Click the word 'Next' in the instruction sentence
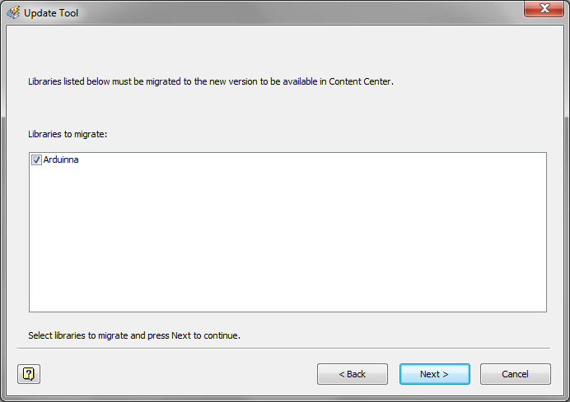 (181, 335)
